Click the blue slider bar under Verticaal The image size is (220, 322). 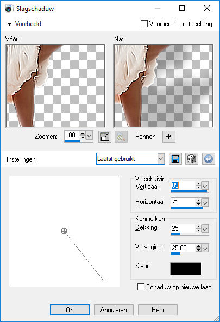point(189,191)
